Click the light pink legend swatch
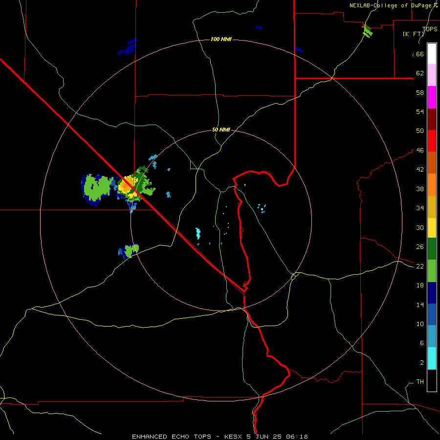The width and height of the screenshot is (440, 440). click(432, 75)
